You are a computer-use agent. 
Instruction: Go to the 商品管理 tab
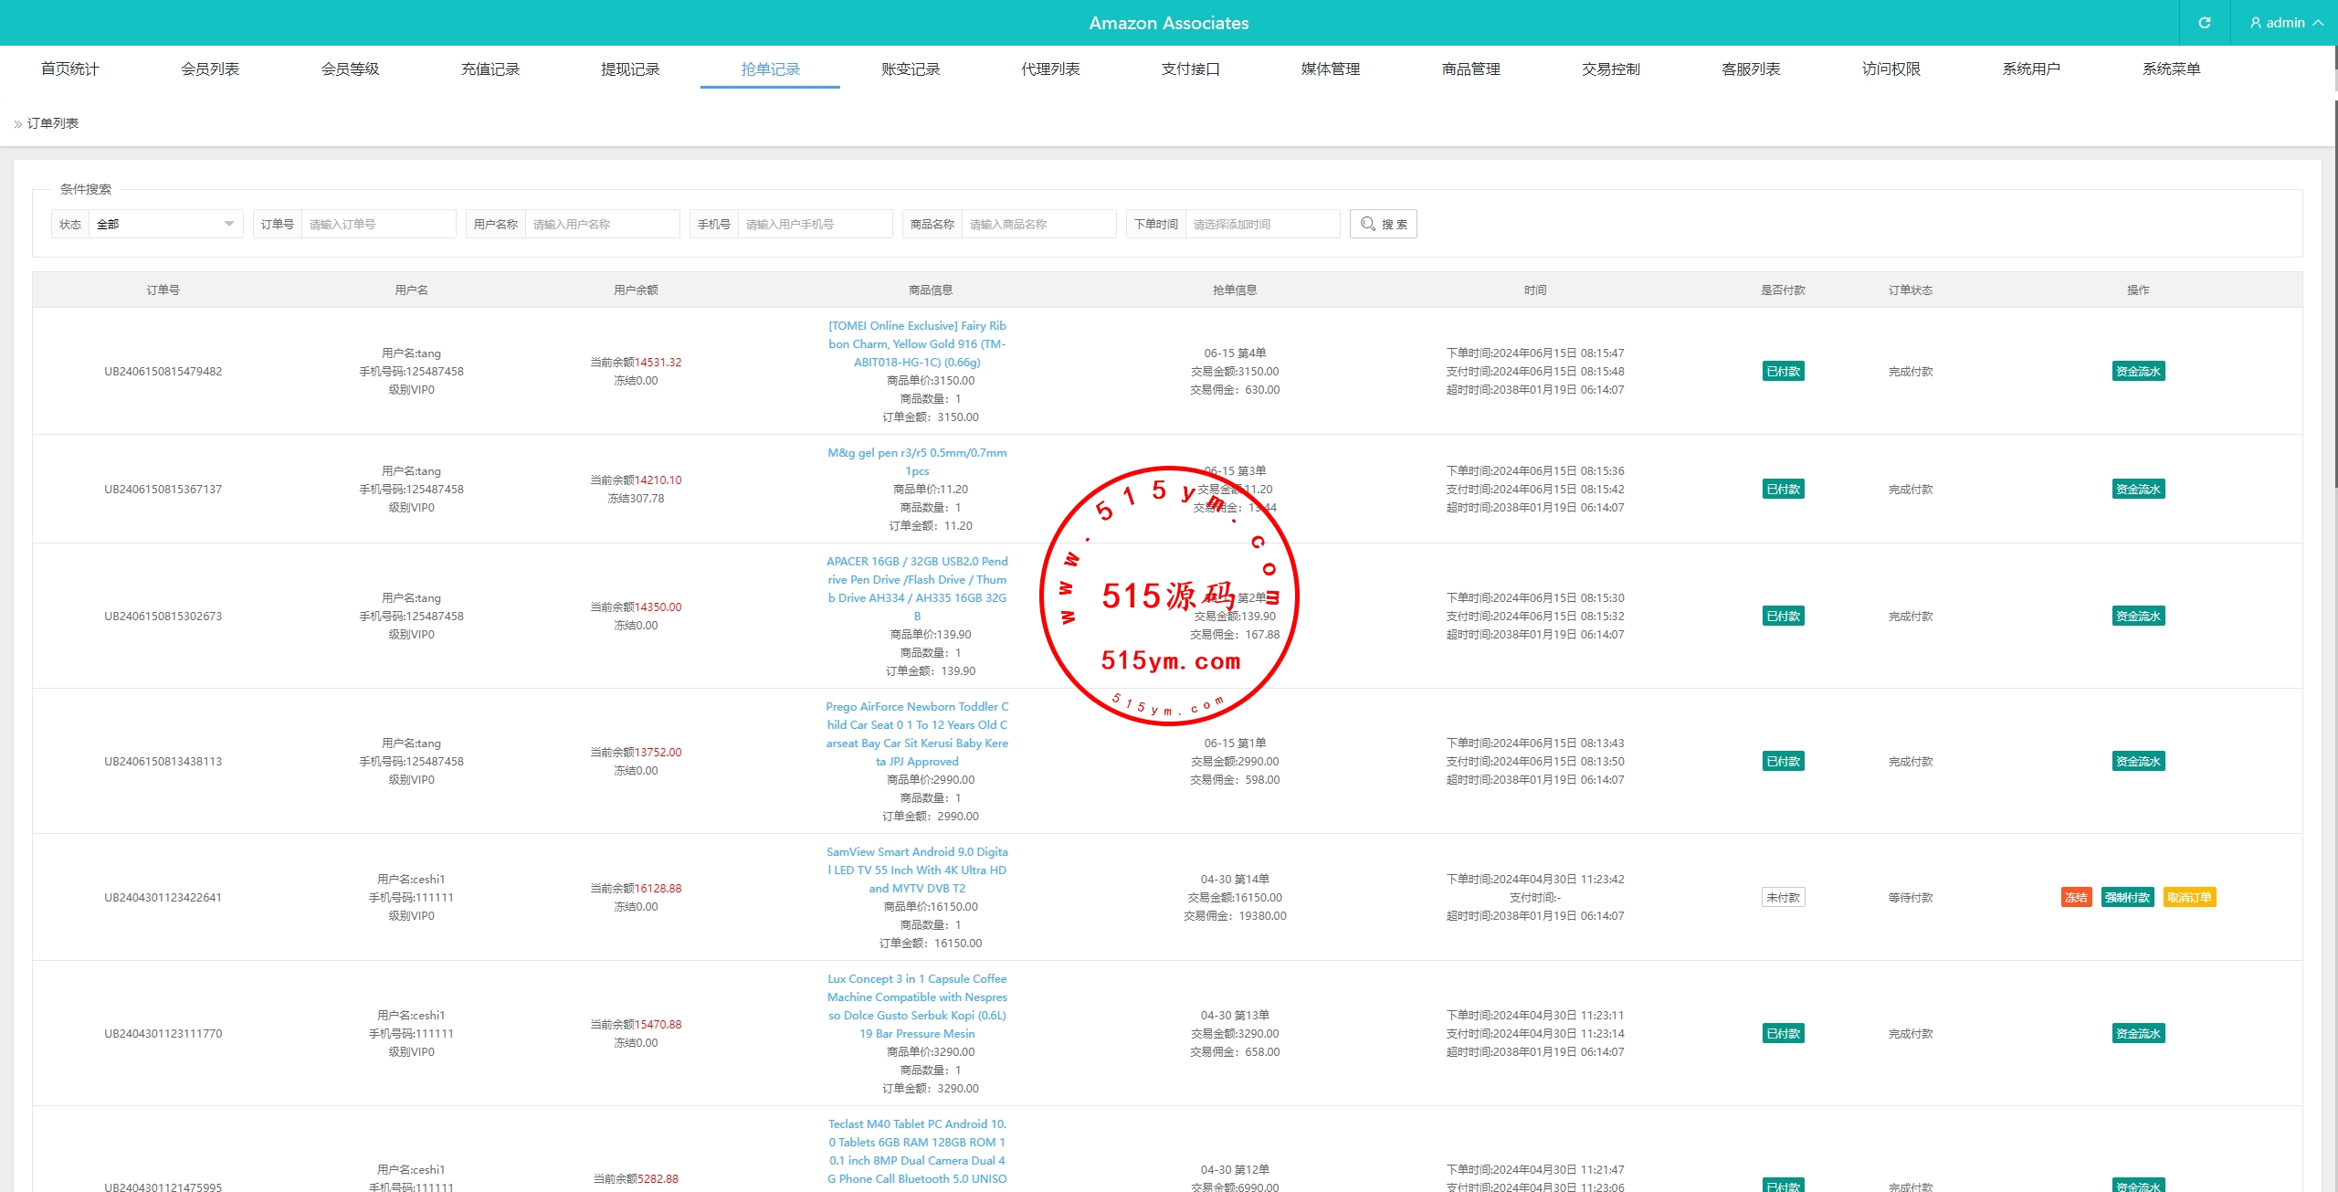coord(1470,69)
